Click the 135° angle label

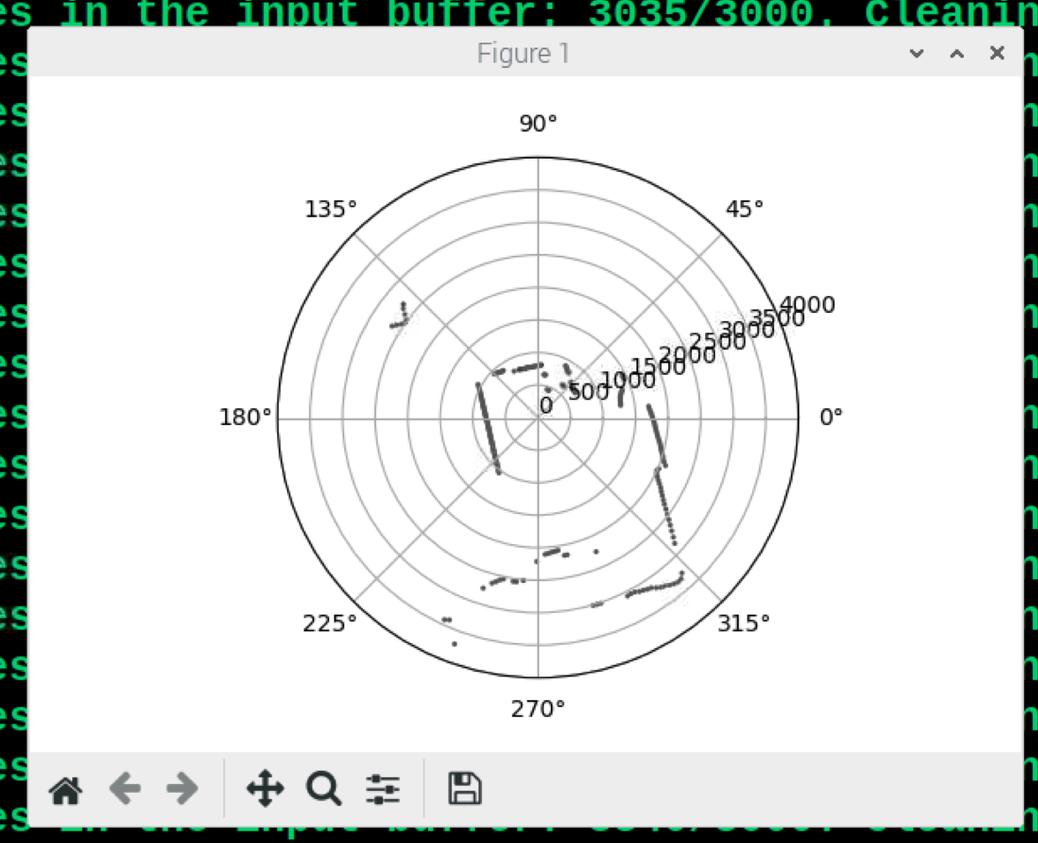[x=331, y=209]
